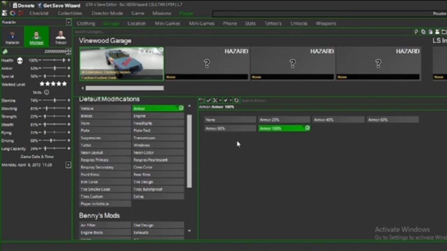Select the Vehicle modification

pyautogui.click(x=105, y=108)
